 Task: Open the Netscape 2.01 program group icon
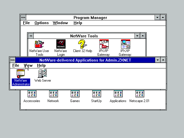(140, 94)
